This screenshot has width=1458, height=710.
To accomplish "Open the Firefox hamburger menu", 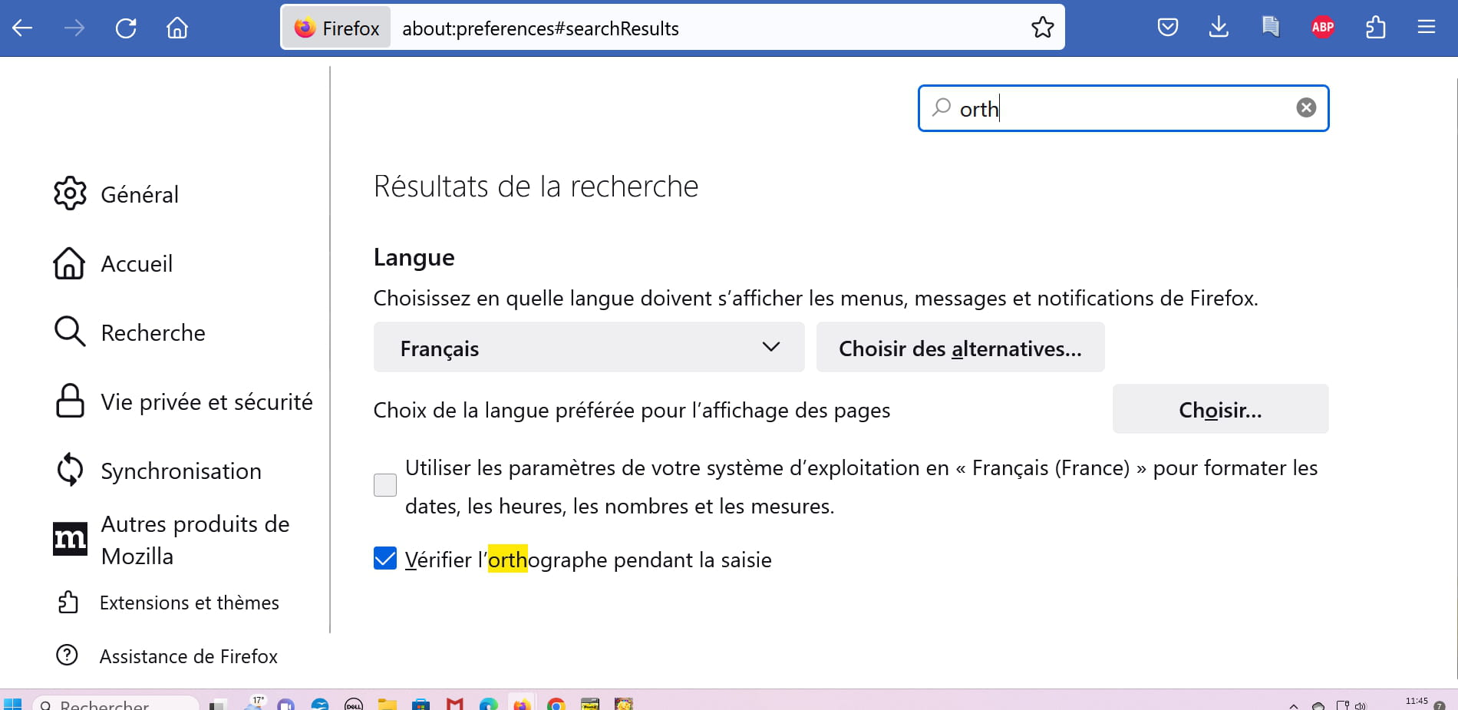I will coord(1427,28).
